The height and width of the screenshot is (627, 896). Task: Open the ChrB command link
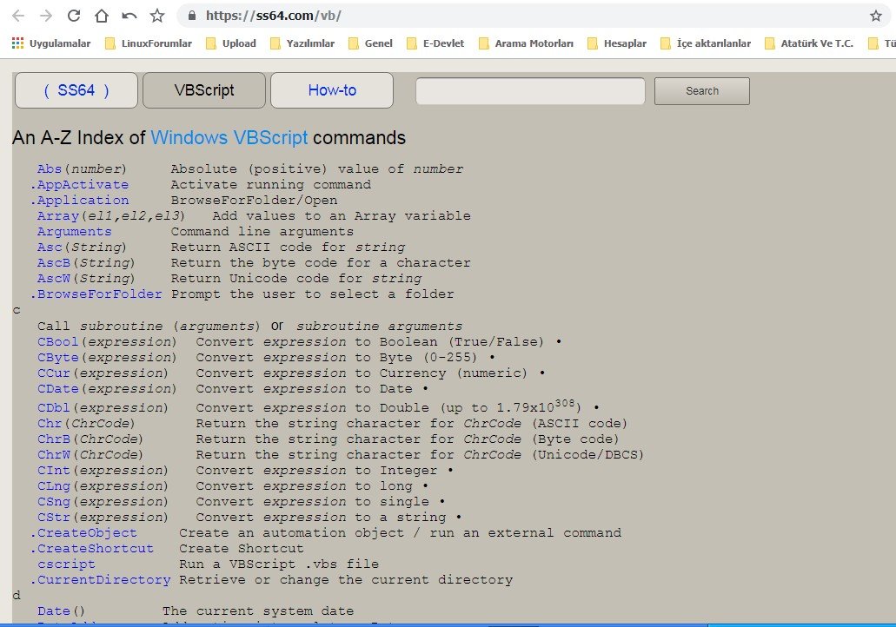point(54,439)
